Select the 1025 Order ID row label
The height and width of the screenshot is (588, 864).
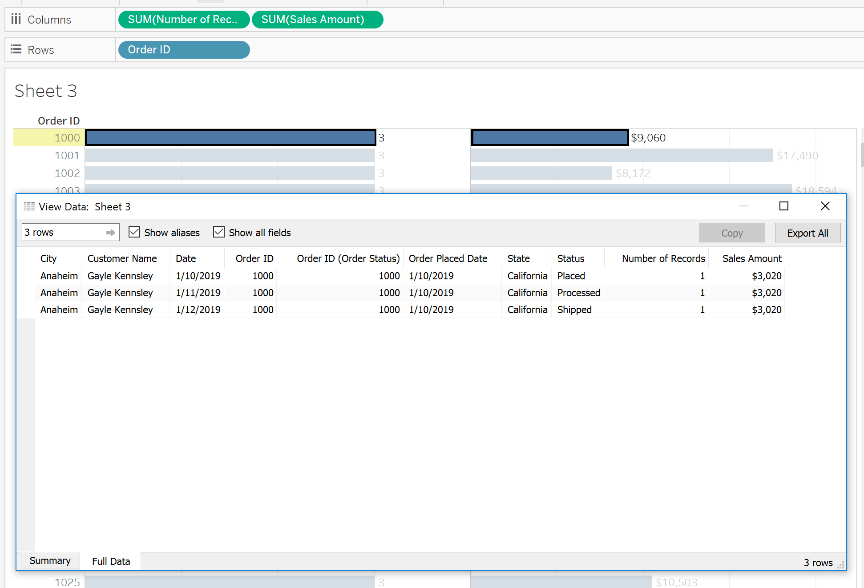(x=67, y=582)
